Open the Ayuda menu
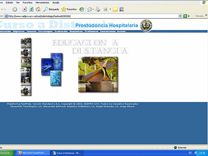Screen dimensions: 208x156 (56, 2)
